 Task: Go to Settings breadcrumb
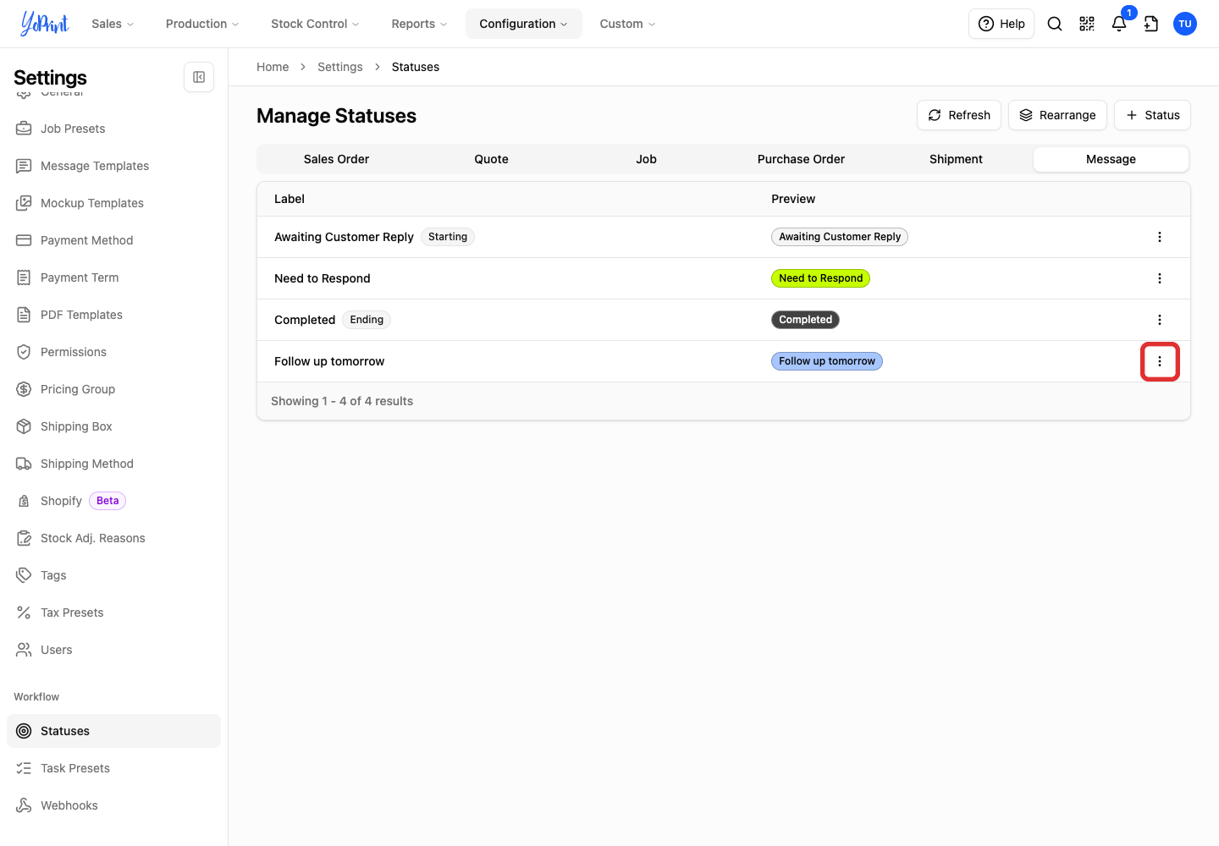tap(340, 67)
